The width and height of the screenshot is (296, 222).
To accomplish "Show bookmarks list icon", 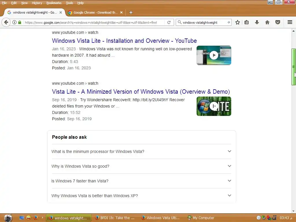I will (246, 22).
